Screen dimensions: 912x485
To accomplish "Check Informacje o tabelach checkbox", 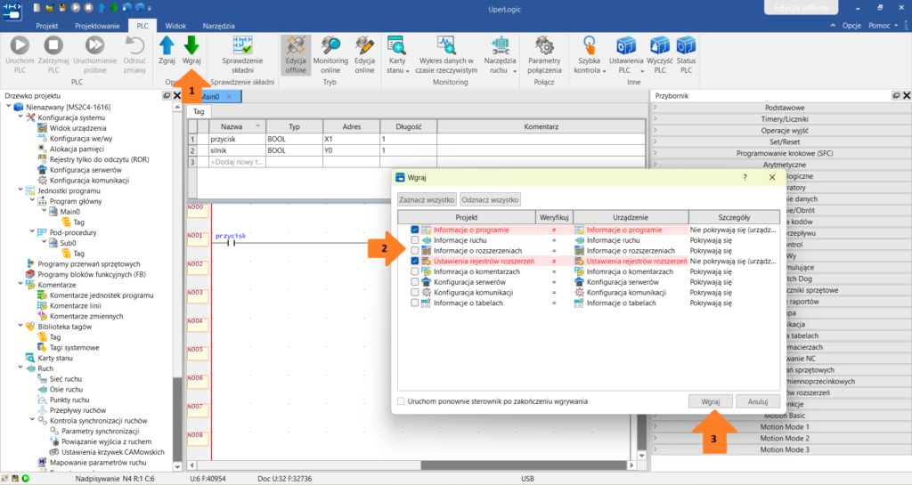I will click(x=415, y=303).
